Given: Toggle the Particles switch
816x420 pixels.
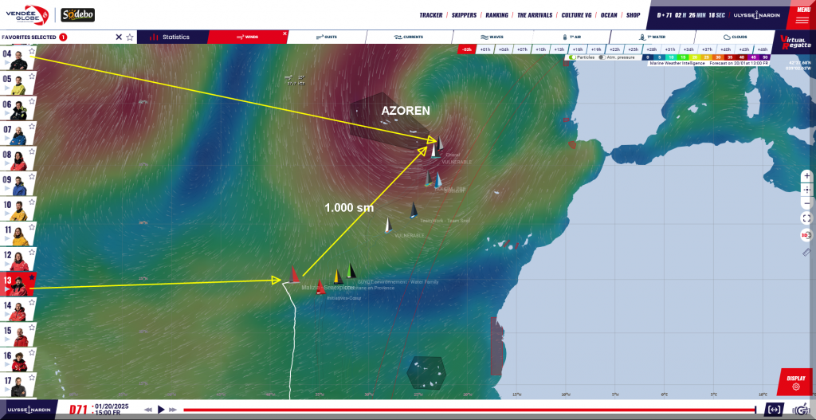Looking at the screenshot, I should tap(571, 57).
